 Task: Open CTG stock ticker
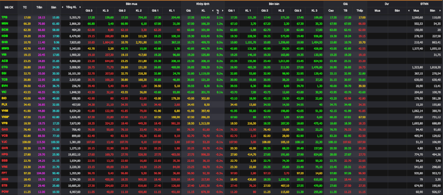[x=4, y=67]
